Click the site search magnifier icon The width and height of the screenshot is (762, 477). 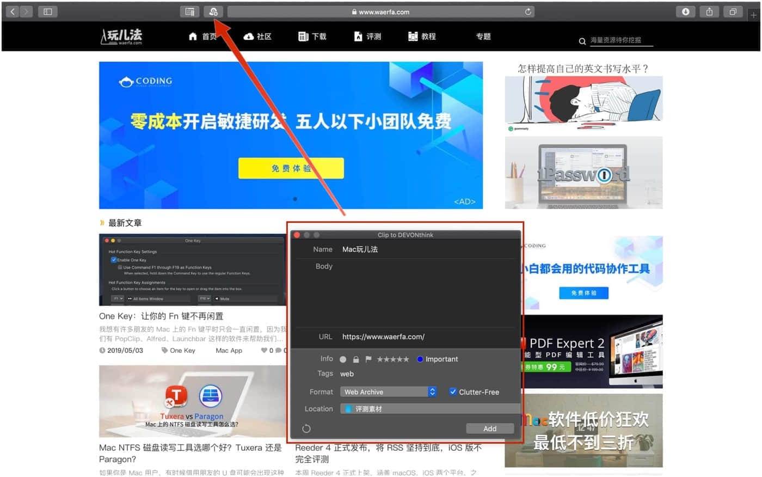[x=582, y=41]
